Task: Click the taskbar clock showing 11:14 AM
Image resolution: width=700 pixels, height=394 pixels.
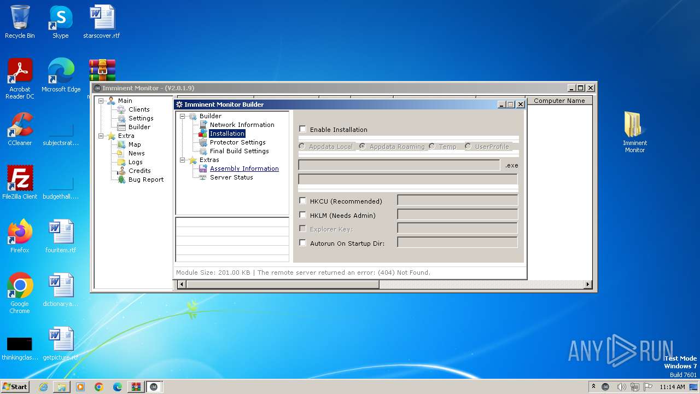Action: click(x=672, y=387)
